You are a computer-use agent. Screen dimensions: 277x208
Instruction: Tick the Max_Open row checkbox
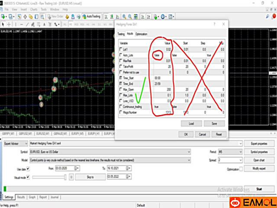click(x=121, y=89)
